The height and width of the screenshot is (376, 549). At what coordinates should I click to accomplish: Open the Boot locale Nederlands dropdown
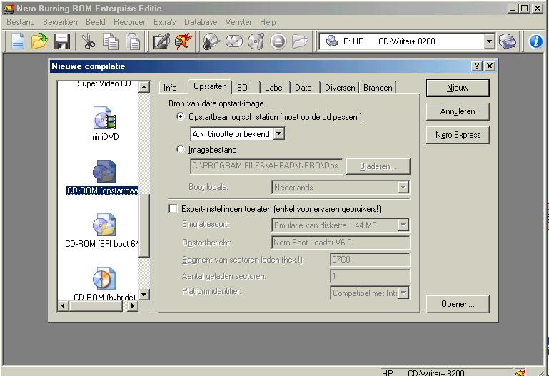point(403,187)
